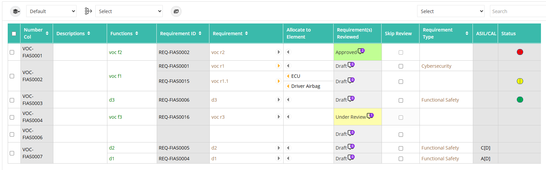The width and height of the screenshot is (546, 170).
Task: Open comments bubble on Approved review cell
Action: click(361, 51)
